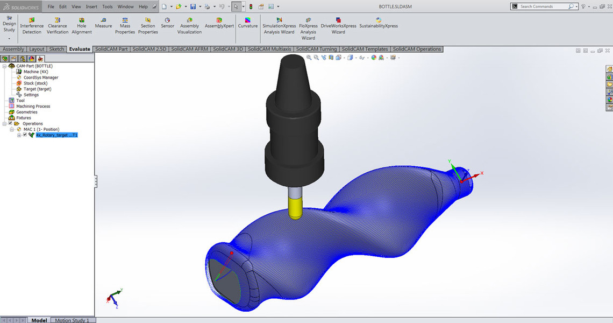Open dropdown arrow next to Open folder
Image resolution: width=613 pixels, height=323 pixels.
(x=186, y=6)
